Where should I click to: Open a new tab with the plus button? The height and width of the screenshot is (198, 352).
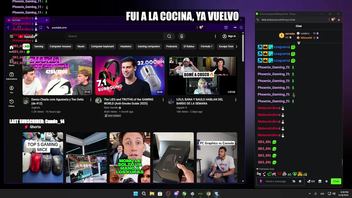(53, 20)
